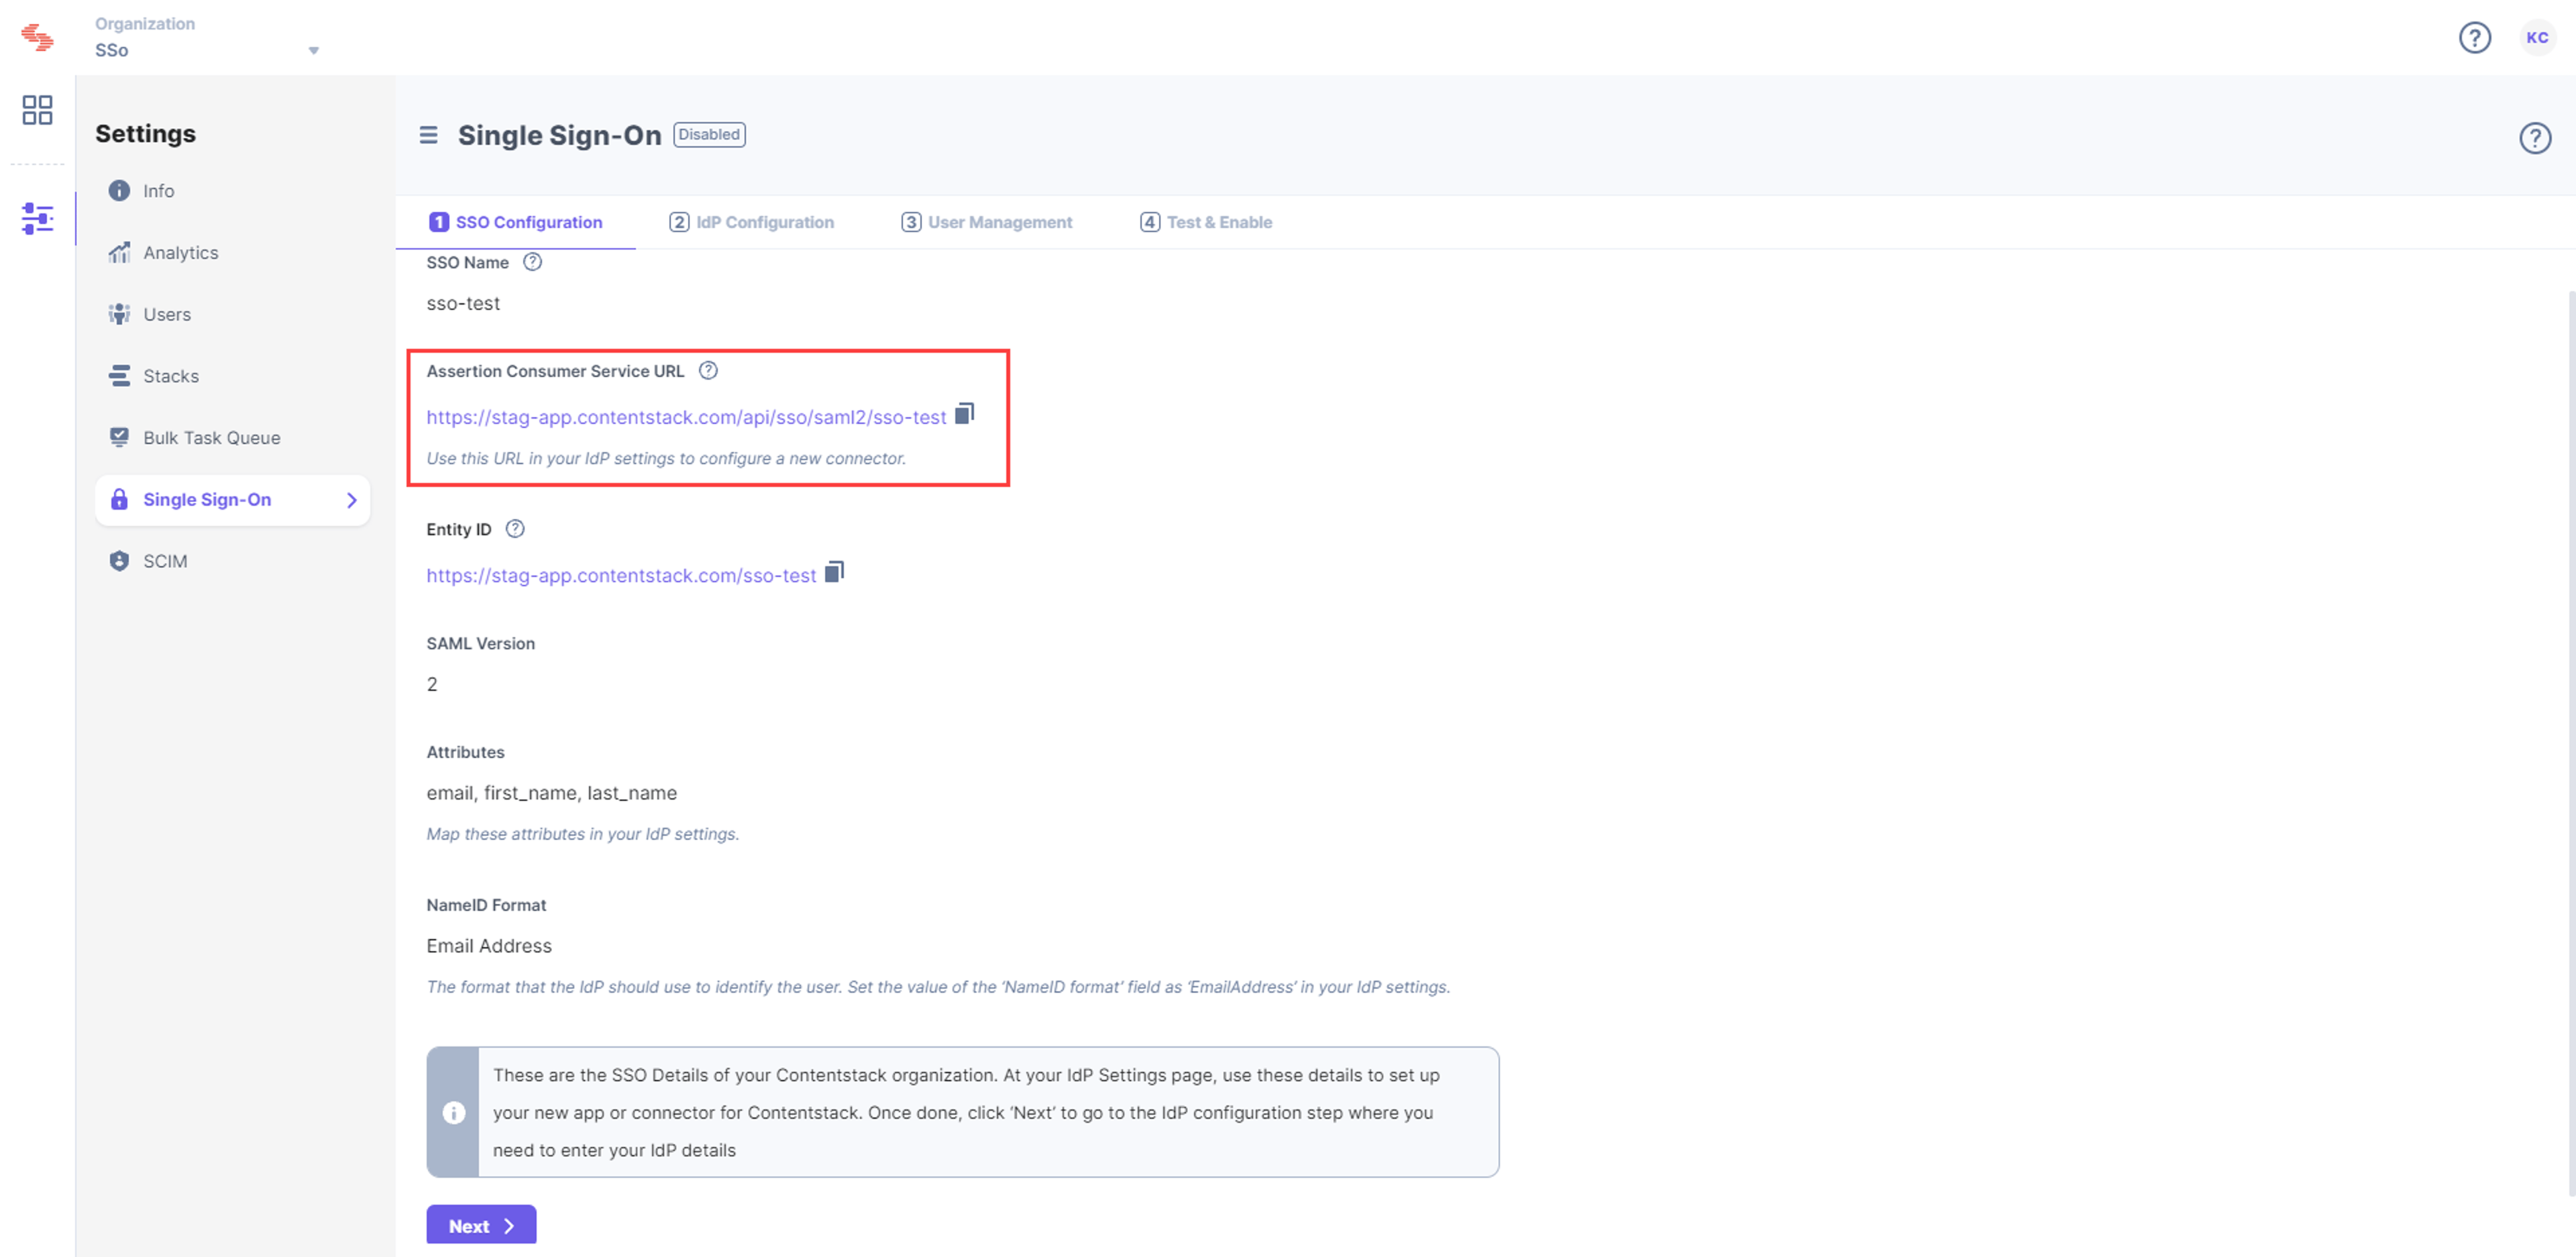Copy the Entity ID URL
This screenshot has width=2576, height=1257.
pyautogui.click(x=834, y=572)
